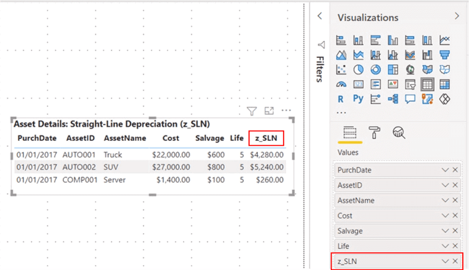Select the ArcGIS Maps visual
This screenshot has height=270, width=469.
(427, 99)
